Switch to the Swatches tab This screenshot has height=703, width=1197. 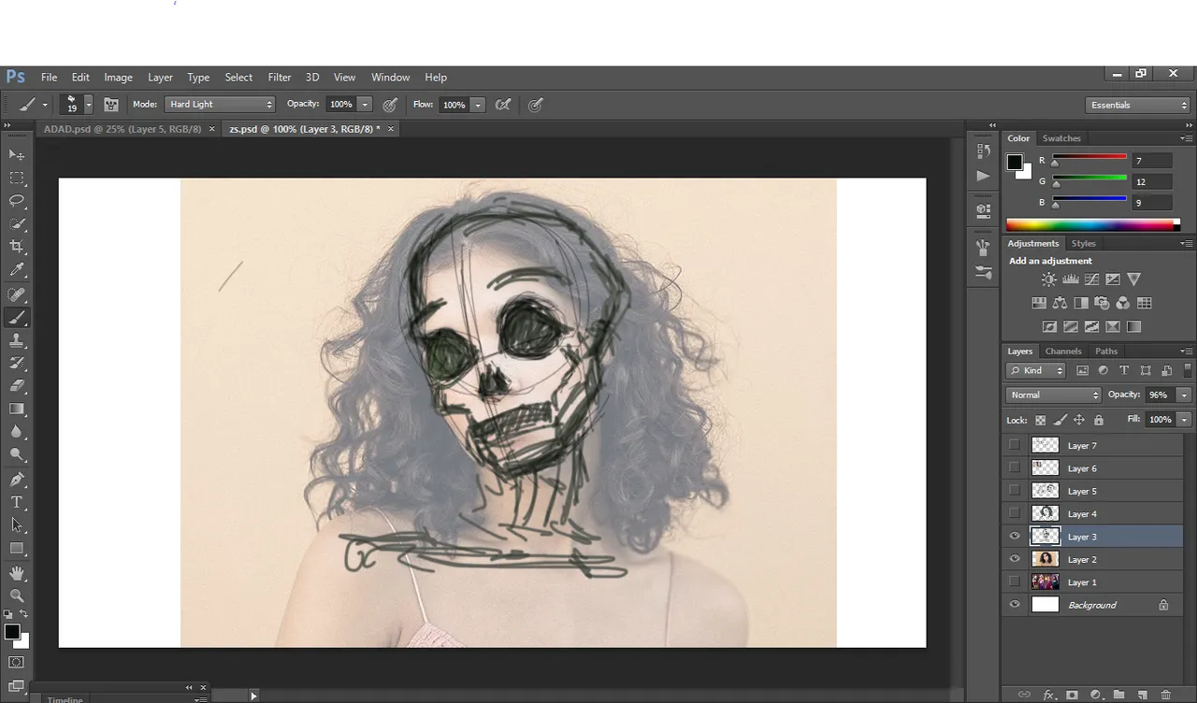(1061, 138)
